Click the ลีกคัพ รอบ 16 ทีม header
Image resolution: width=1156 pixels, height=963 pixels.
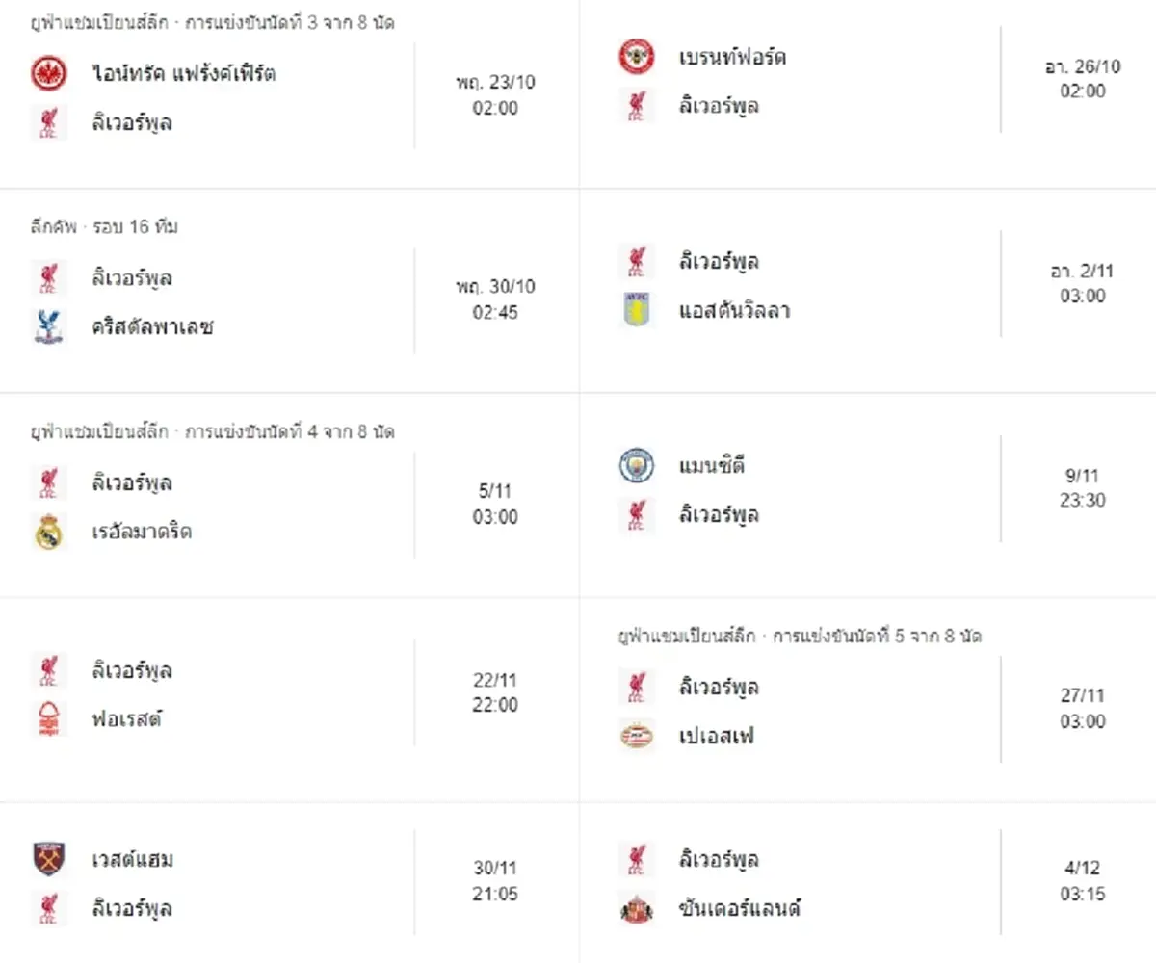point(104,227)
